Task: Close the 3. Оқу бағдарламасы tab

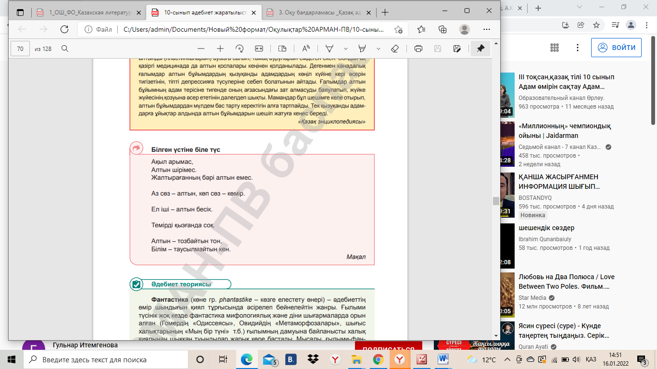Action: pyautogui.click(x=368, y=12)
